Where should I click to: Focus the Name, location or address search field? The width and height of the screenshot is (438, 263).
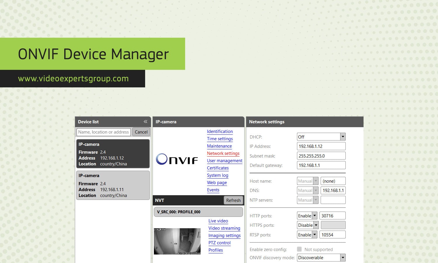tap(103, 132)
